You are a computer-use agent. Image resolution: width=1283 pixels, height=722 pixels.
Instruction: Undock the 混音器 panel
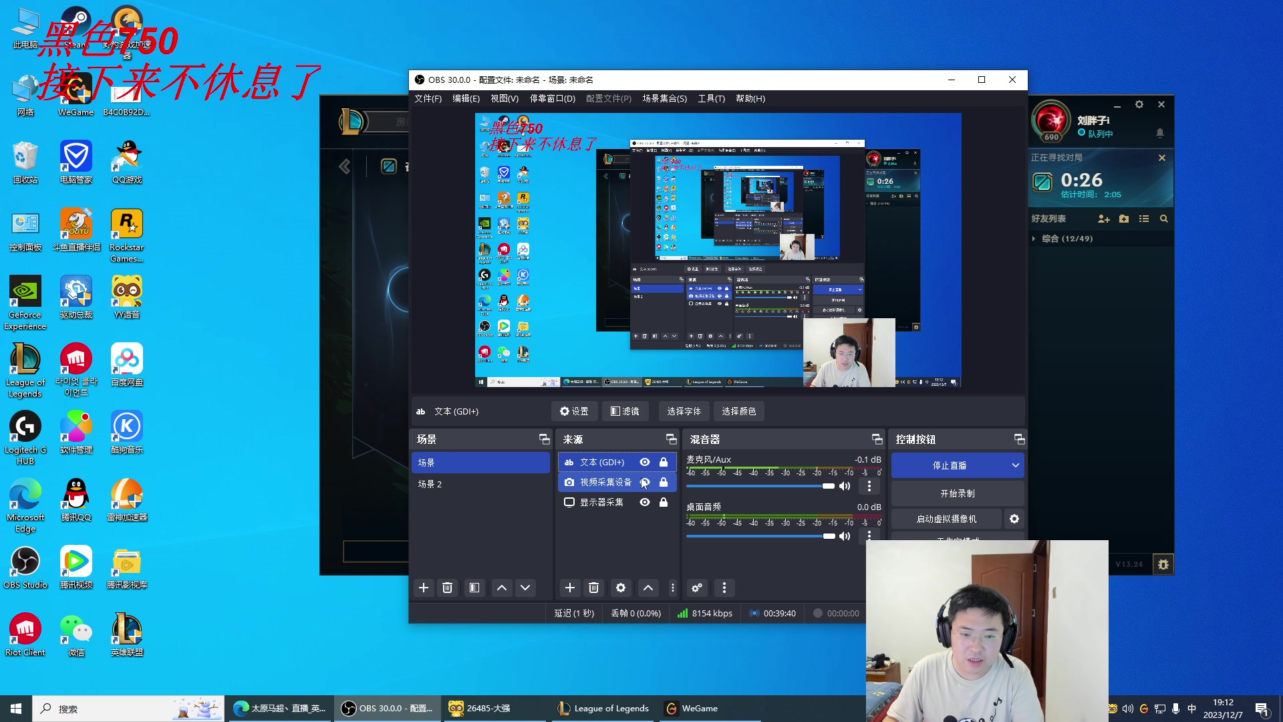click(877, 439)
